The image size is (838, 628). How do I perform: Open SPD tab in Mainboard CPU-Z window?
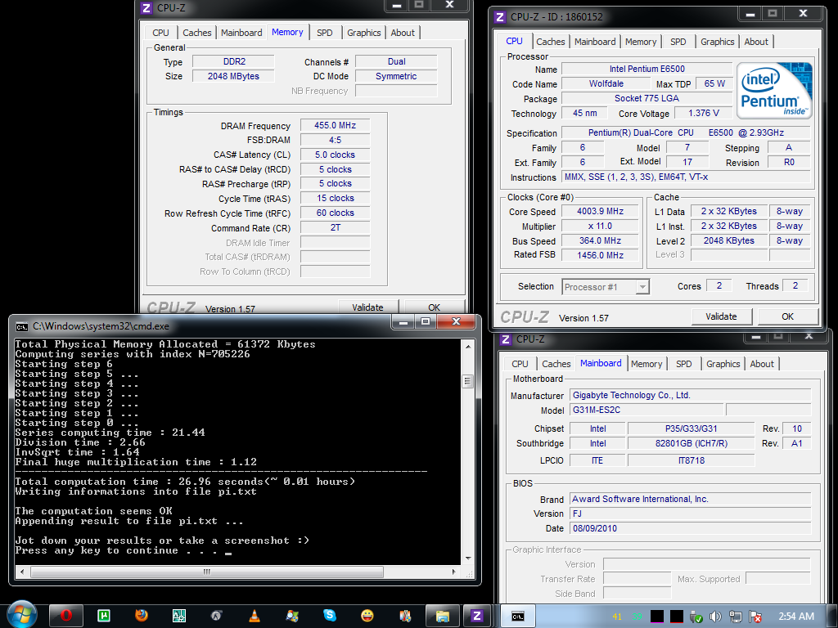coord(683,364)
